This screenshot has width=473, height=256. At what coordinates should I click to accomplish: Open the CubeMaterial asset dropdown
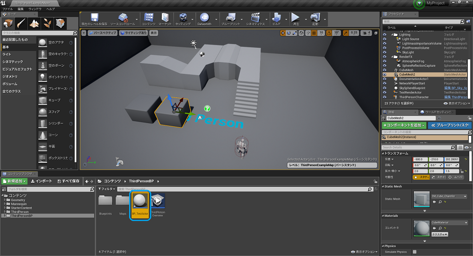[x=449, y=222]
